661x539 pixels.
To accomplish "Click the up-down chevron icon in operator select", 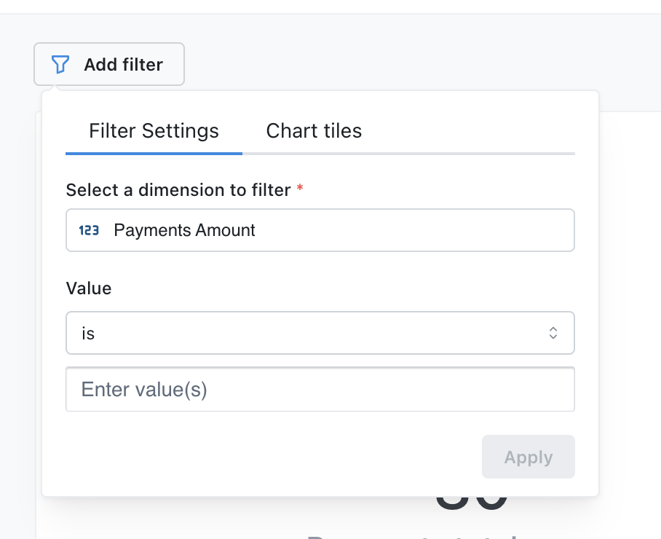I will tap(553, 333).
